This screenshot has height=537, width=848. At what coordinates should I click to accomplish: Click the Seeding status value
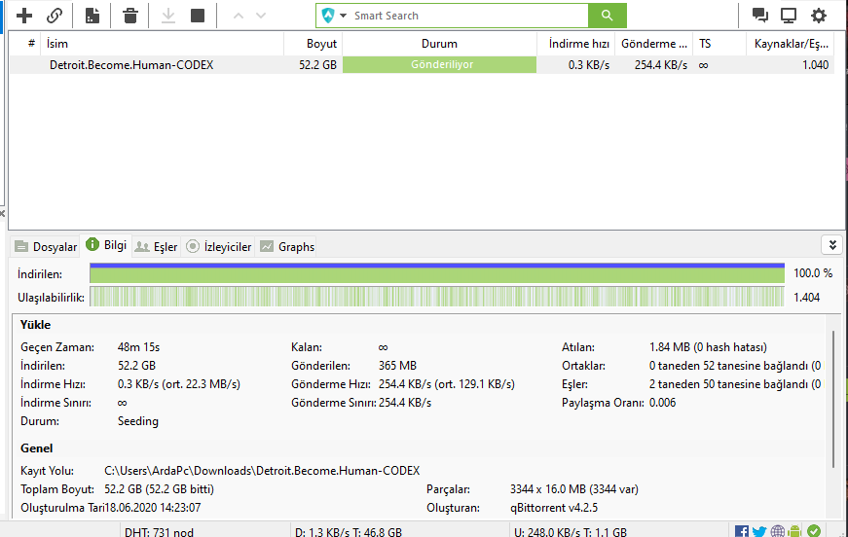(138, 421)
